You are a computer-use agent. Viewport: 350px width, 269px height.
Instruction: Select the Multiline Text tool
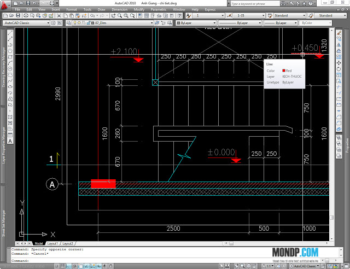[x=10, y=141]
